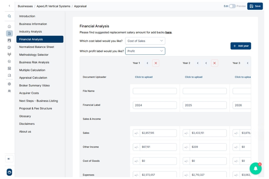The height and width of the screenshot is (179, 269).
Task: Follow the 'here' salary link
Action: tap(168, 33)
